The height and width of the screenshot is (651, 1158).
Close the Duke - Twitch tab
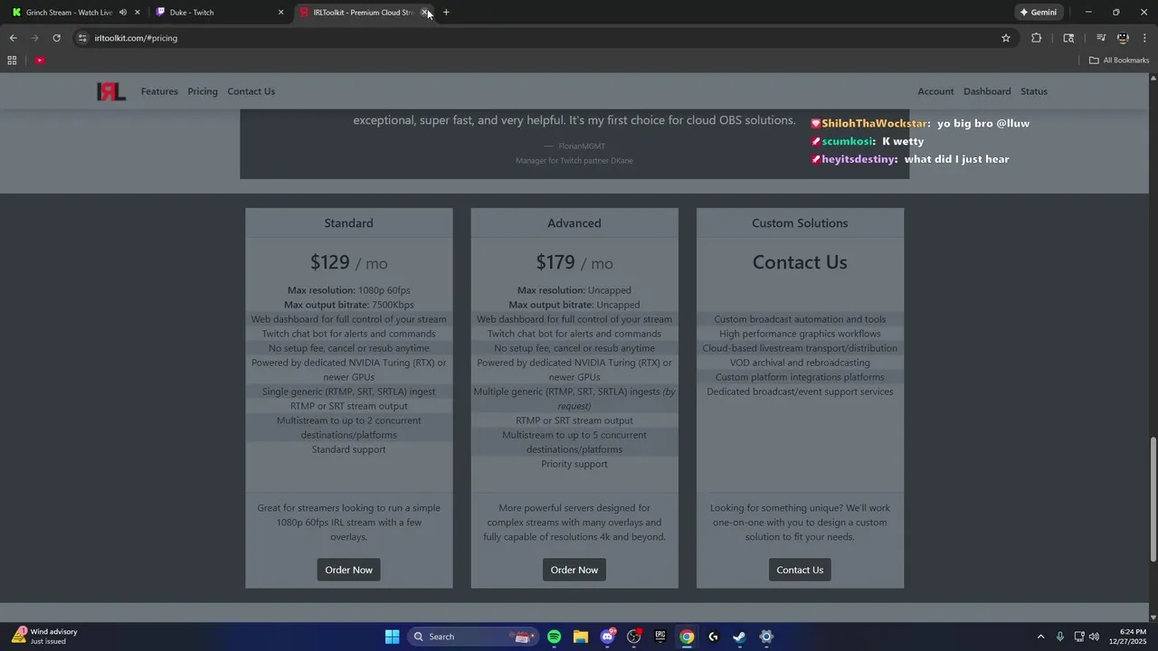coord(280,13)
